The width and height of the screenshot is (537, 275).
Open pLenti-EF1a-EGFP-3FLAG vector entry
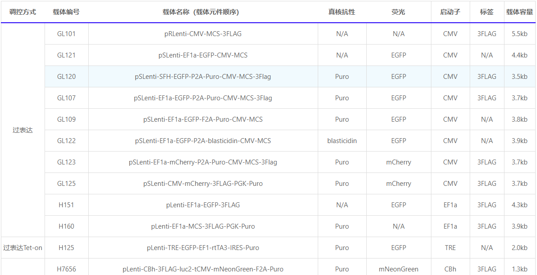(x=203, y=205)
